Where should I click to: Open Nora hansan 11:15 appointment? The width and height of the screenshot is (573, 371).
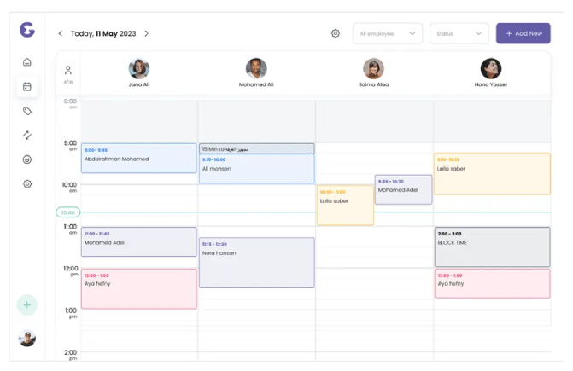256,262
